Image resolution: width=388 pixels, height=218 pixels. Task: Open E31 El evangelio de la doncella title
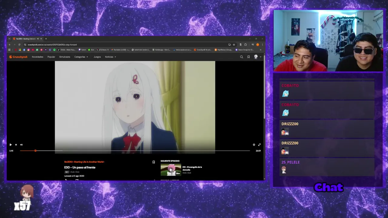click(x=192, y=168)
